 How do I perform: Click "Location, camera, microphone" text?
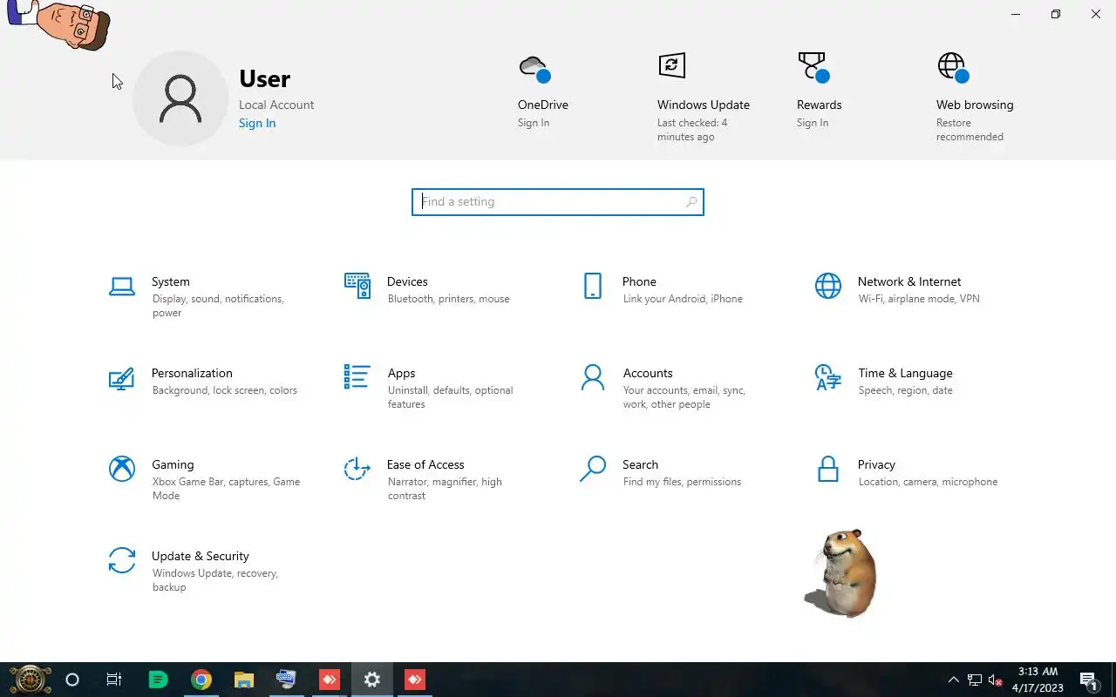(x=928, y=482)
